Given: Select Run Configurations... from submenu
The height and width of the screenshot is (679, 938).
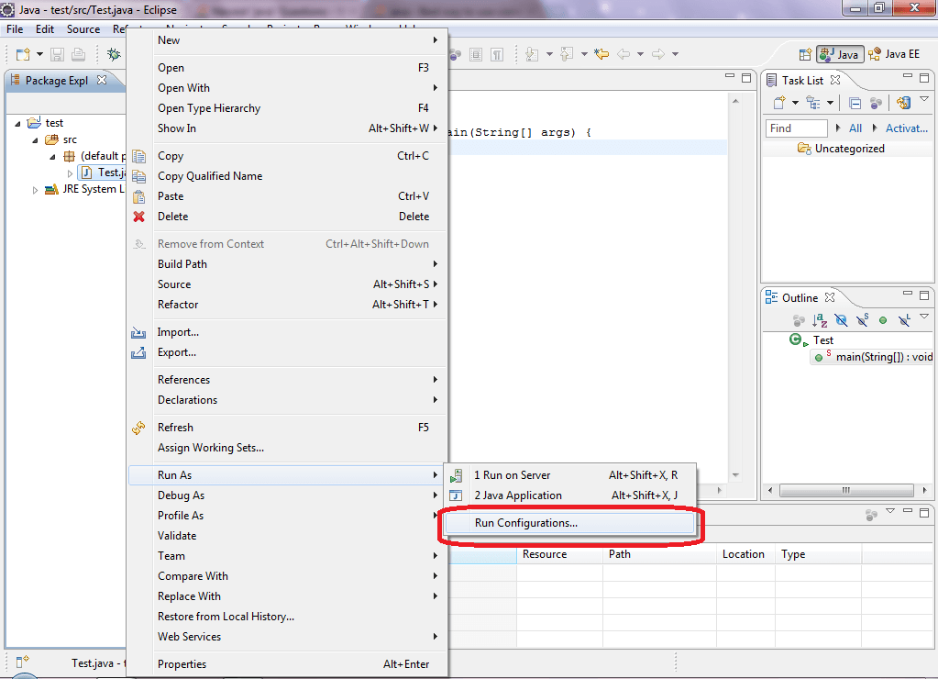Looking at the screenshot, I should click(525, 523).
